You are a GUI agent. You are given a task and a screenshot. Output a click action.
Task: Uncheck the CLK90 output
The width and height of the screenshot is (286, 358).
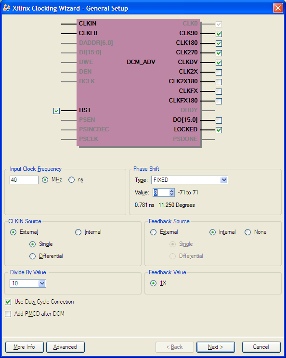(x=219, y=34)
